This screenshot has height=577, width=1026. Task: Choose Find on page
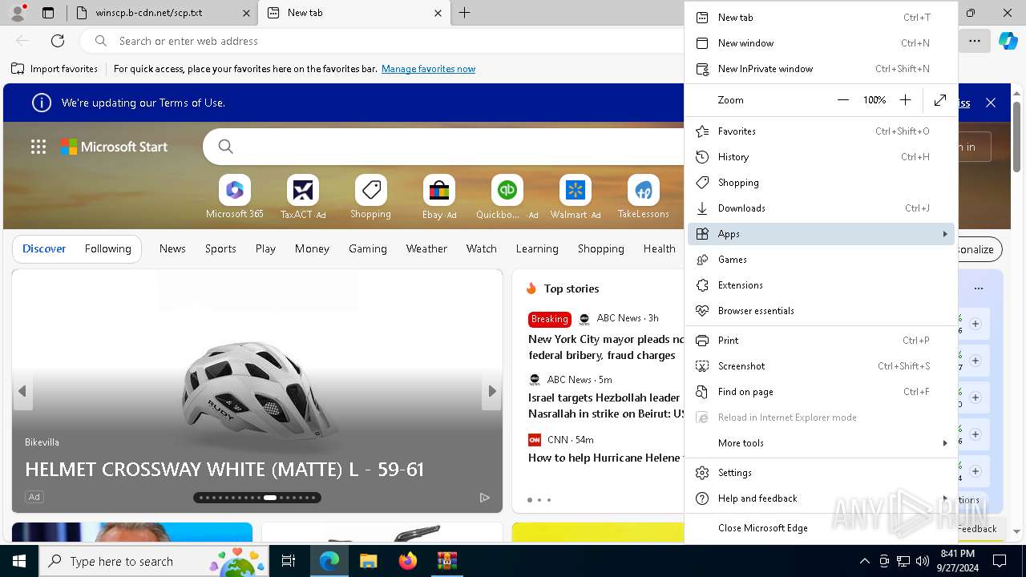(821, 392)
